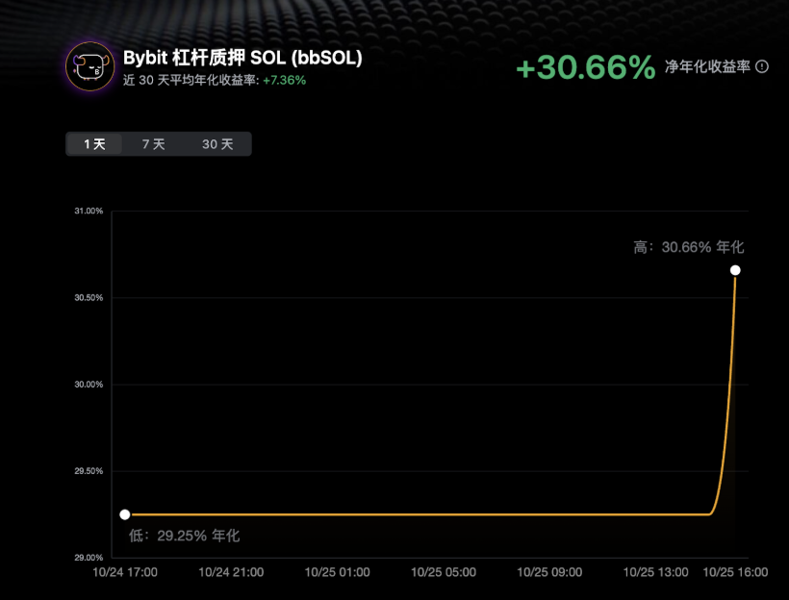Screen dimensions: 789x600
Task: Click the 10/25 01:00 x-axis label
Action: 337,572
